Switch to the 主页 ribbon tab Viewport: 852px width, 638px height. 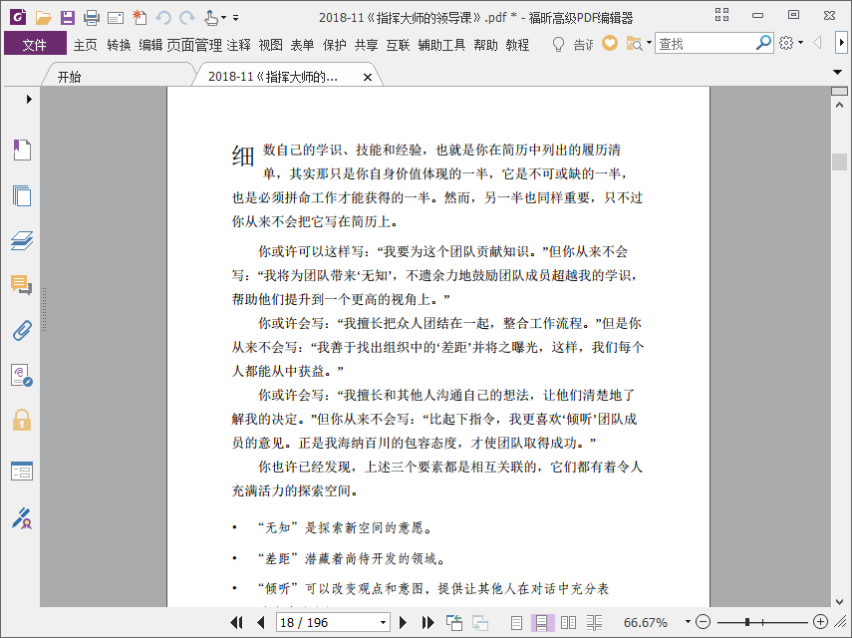(x=86, y=45)
